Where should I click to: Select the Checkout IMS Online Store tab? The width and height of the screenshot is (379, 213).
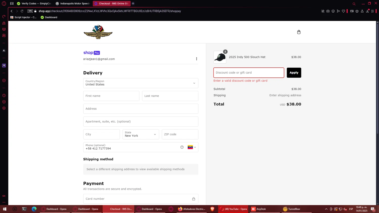[x=112, y=4]
